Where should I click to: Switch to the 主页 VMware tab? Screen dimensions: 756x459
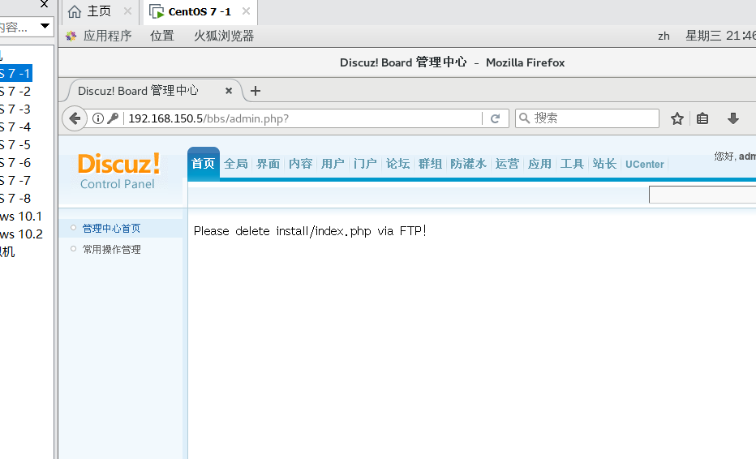tap(99, 11)
